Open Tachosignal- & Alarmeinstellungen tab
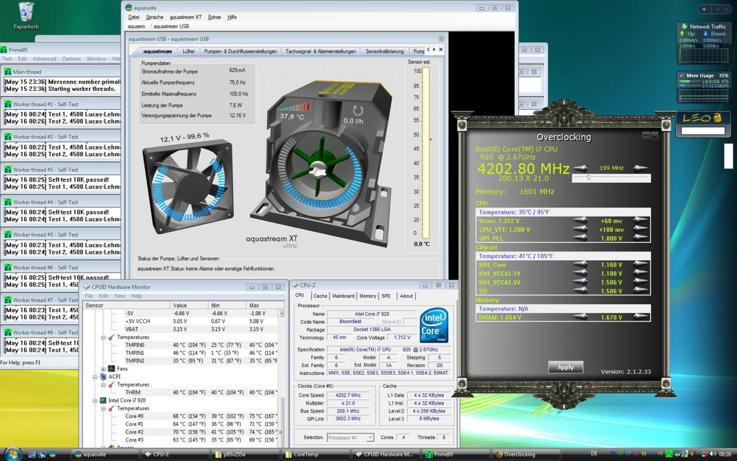Viewport: 737px width, 461px height. tap(320, 51)
